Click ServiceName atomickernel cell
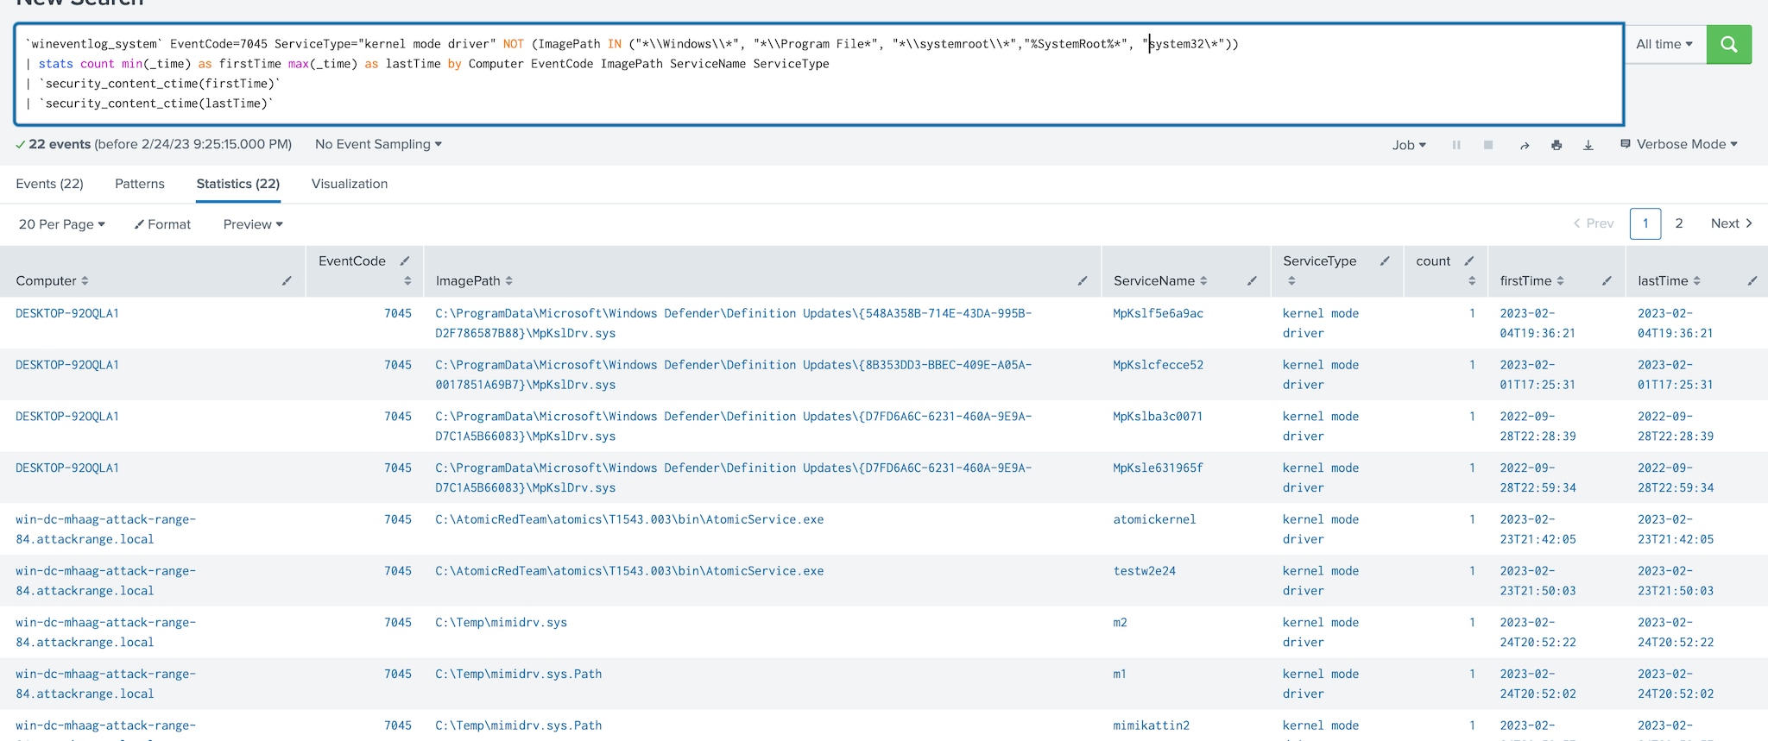1768x741 pixels. 1154,519
